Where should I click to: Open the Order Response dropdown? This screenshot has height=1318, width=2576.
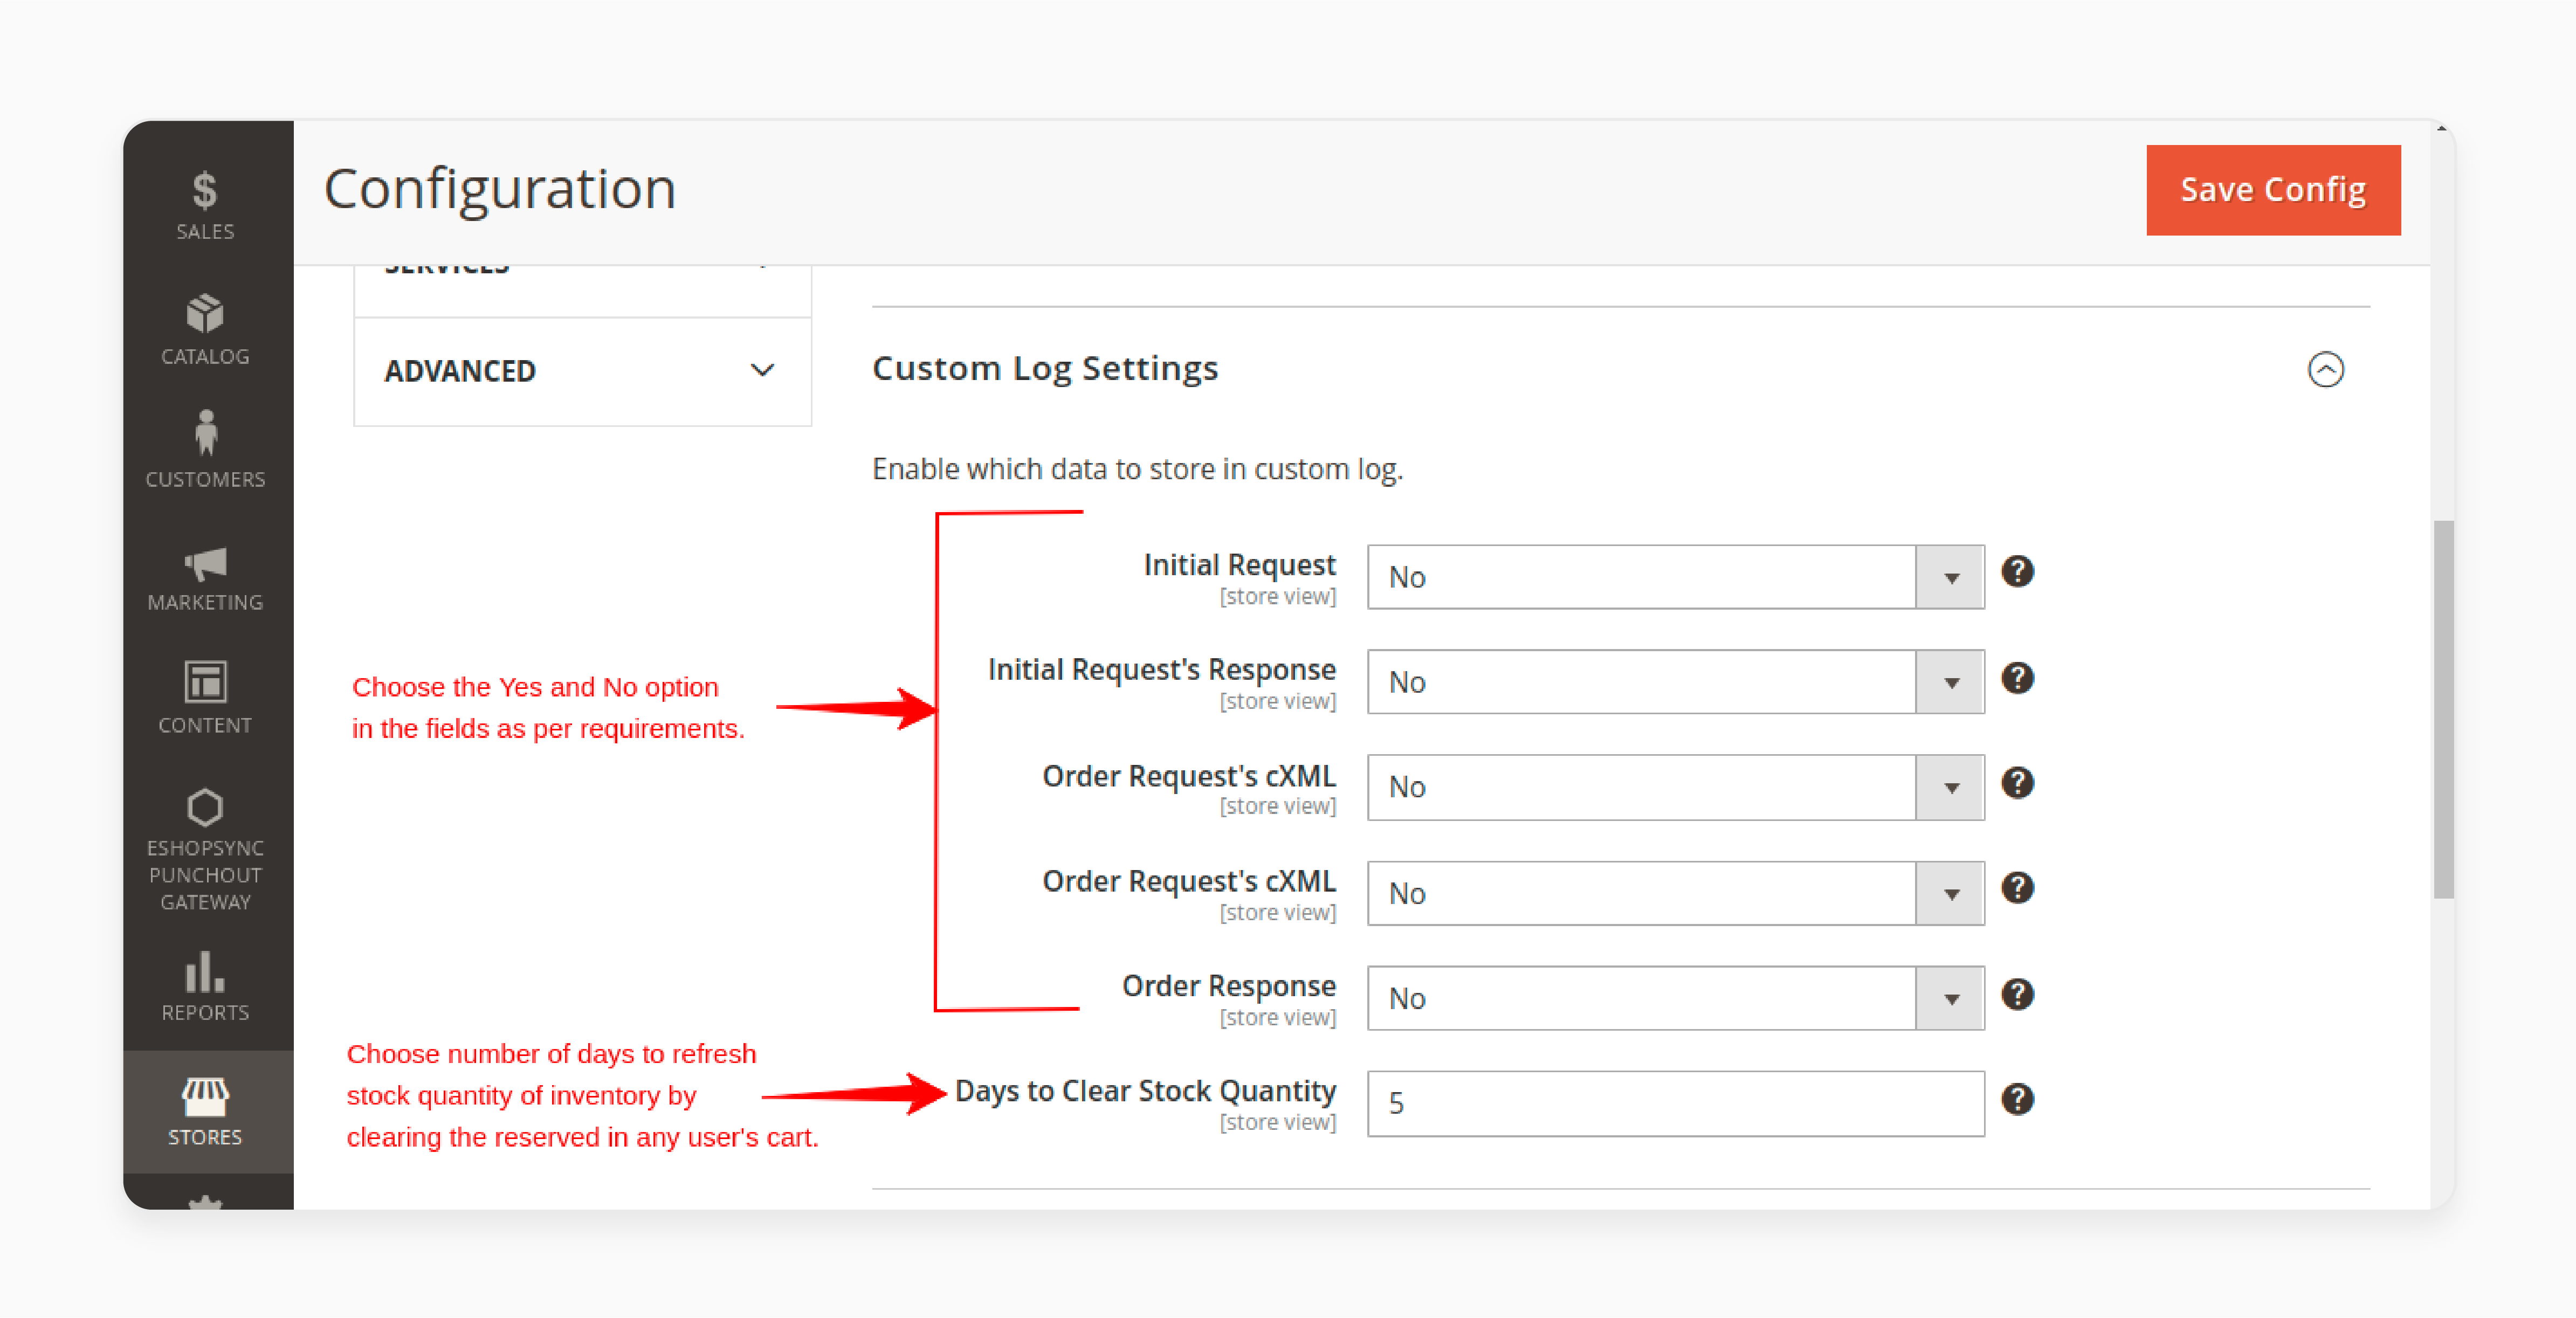click(x=1675, y=998)
